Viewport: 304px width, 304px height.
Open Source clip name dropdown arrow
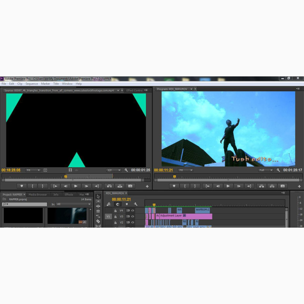pos(118,90)
